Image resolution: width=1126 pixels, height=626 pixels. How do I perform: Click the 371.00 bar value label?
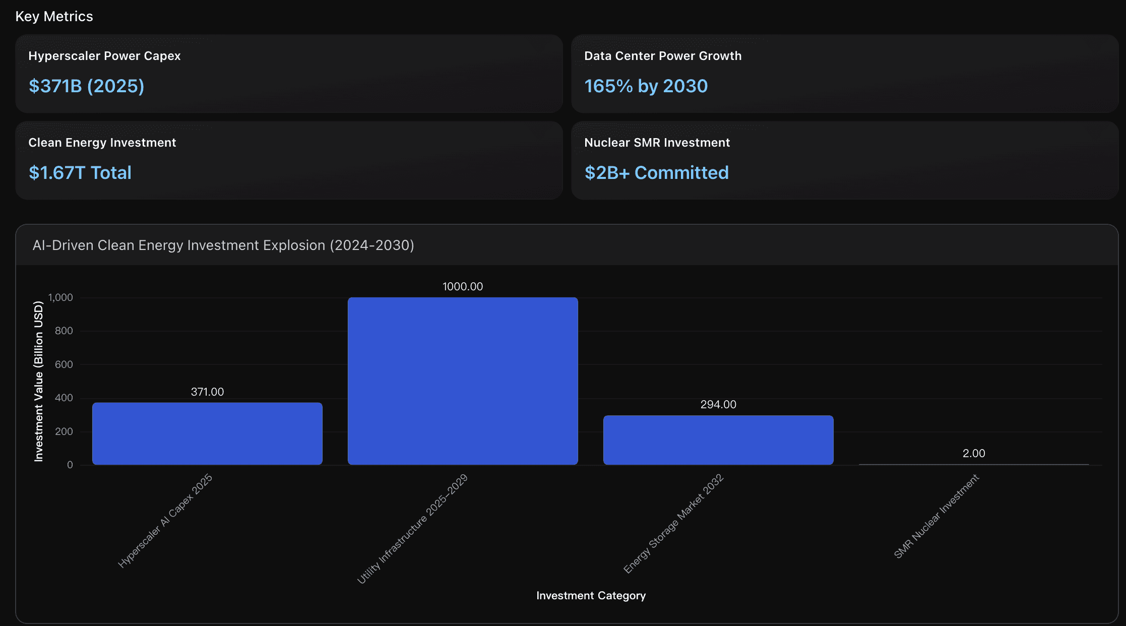tap(207, 392)
